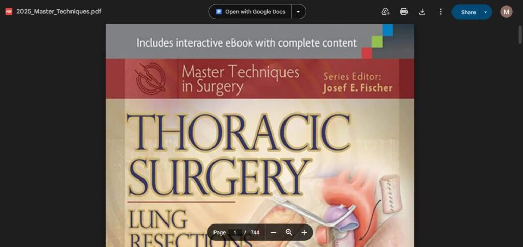The width and height of the screenshot is (523, 247).
Task: Select the 2025_Master_Techniques.pdf file name
Action: pyautogui.click(x=59, y=12)
